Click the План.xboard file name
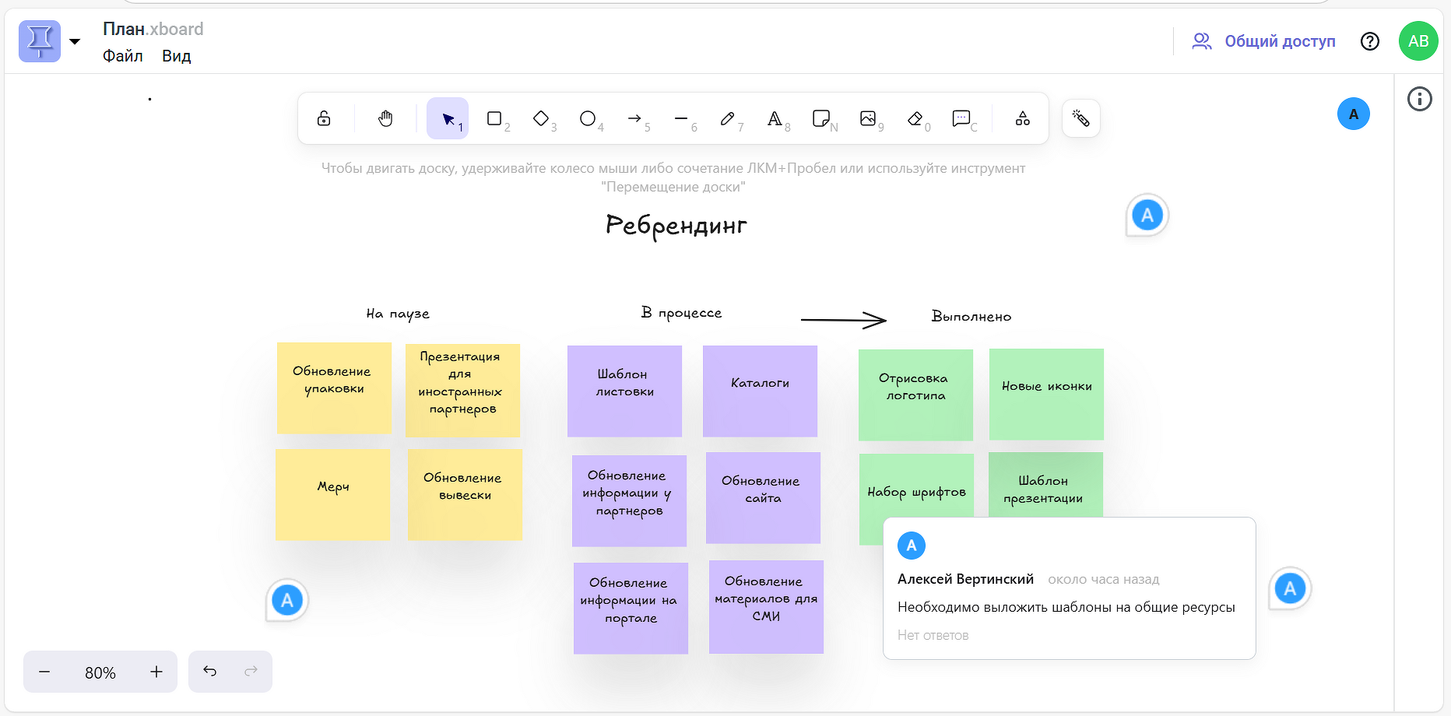Screen dimensions: 1451x716 click(x=153, y=29)
